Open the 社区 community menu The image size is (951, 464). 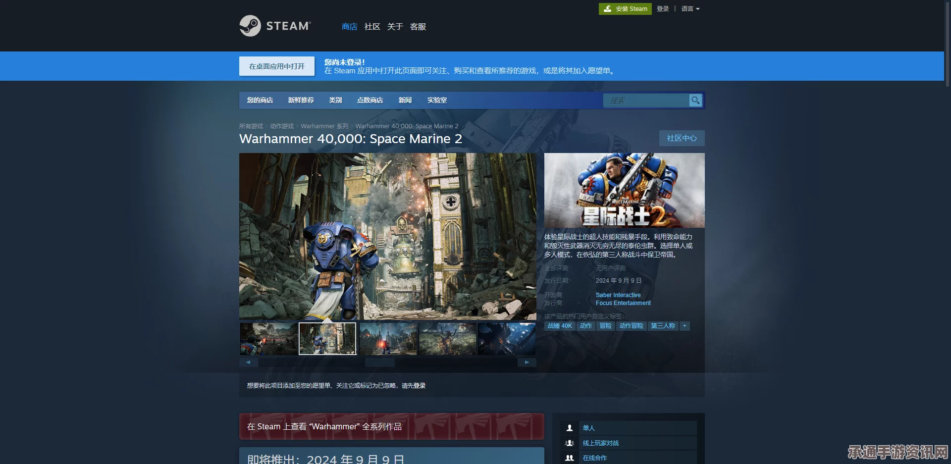[372, 27]
